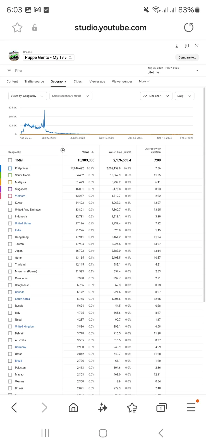Tap the Android system back button
This screenshot has width=206, height=446.
click(161, 433)
